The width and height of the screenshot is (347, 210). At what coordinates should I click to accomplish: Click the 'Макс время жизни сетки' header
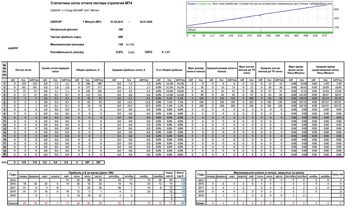pos(296,70)
